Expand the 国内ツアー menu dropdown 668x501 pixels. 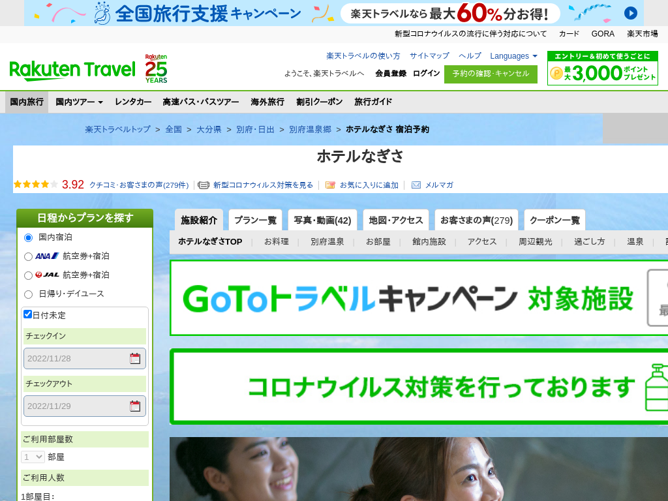79,102
